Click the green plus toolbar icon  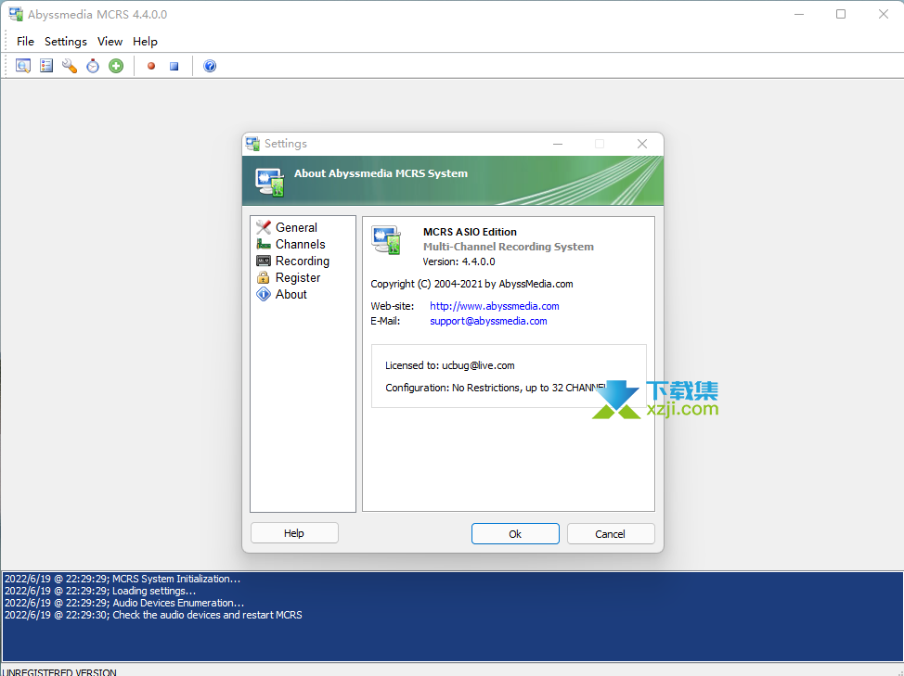[x=116, y=66]
